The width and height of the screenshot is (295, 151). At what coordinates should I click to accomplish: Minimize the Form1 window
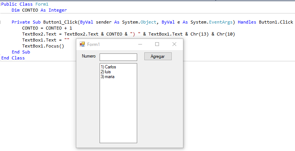(140, 44)
